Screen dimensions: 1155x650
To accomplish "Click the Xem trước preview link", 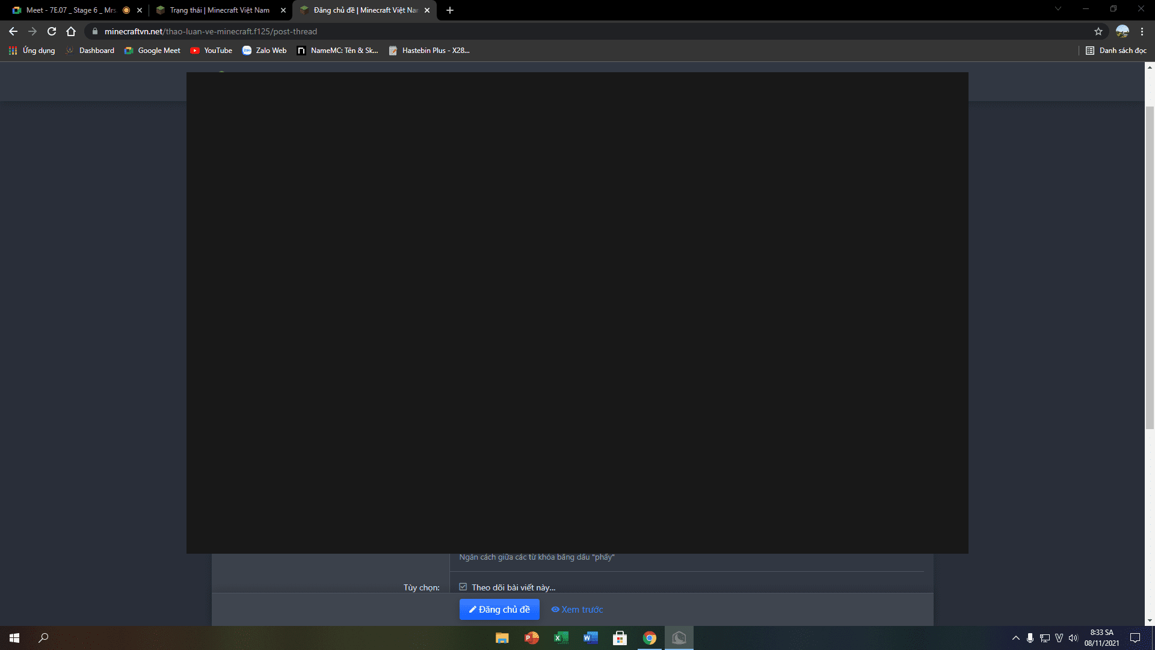I will click(x=577, y=610).
